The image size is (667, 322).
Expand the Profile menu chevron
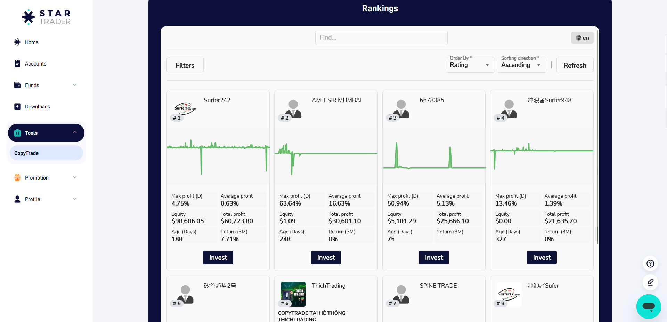pyautogui.click(x=75, y=199)
